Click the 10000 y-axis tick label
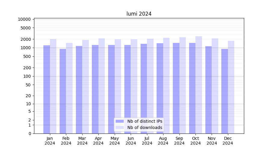The image size is (271, 150). click(x=24, y=19)
